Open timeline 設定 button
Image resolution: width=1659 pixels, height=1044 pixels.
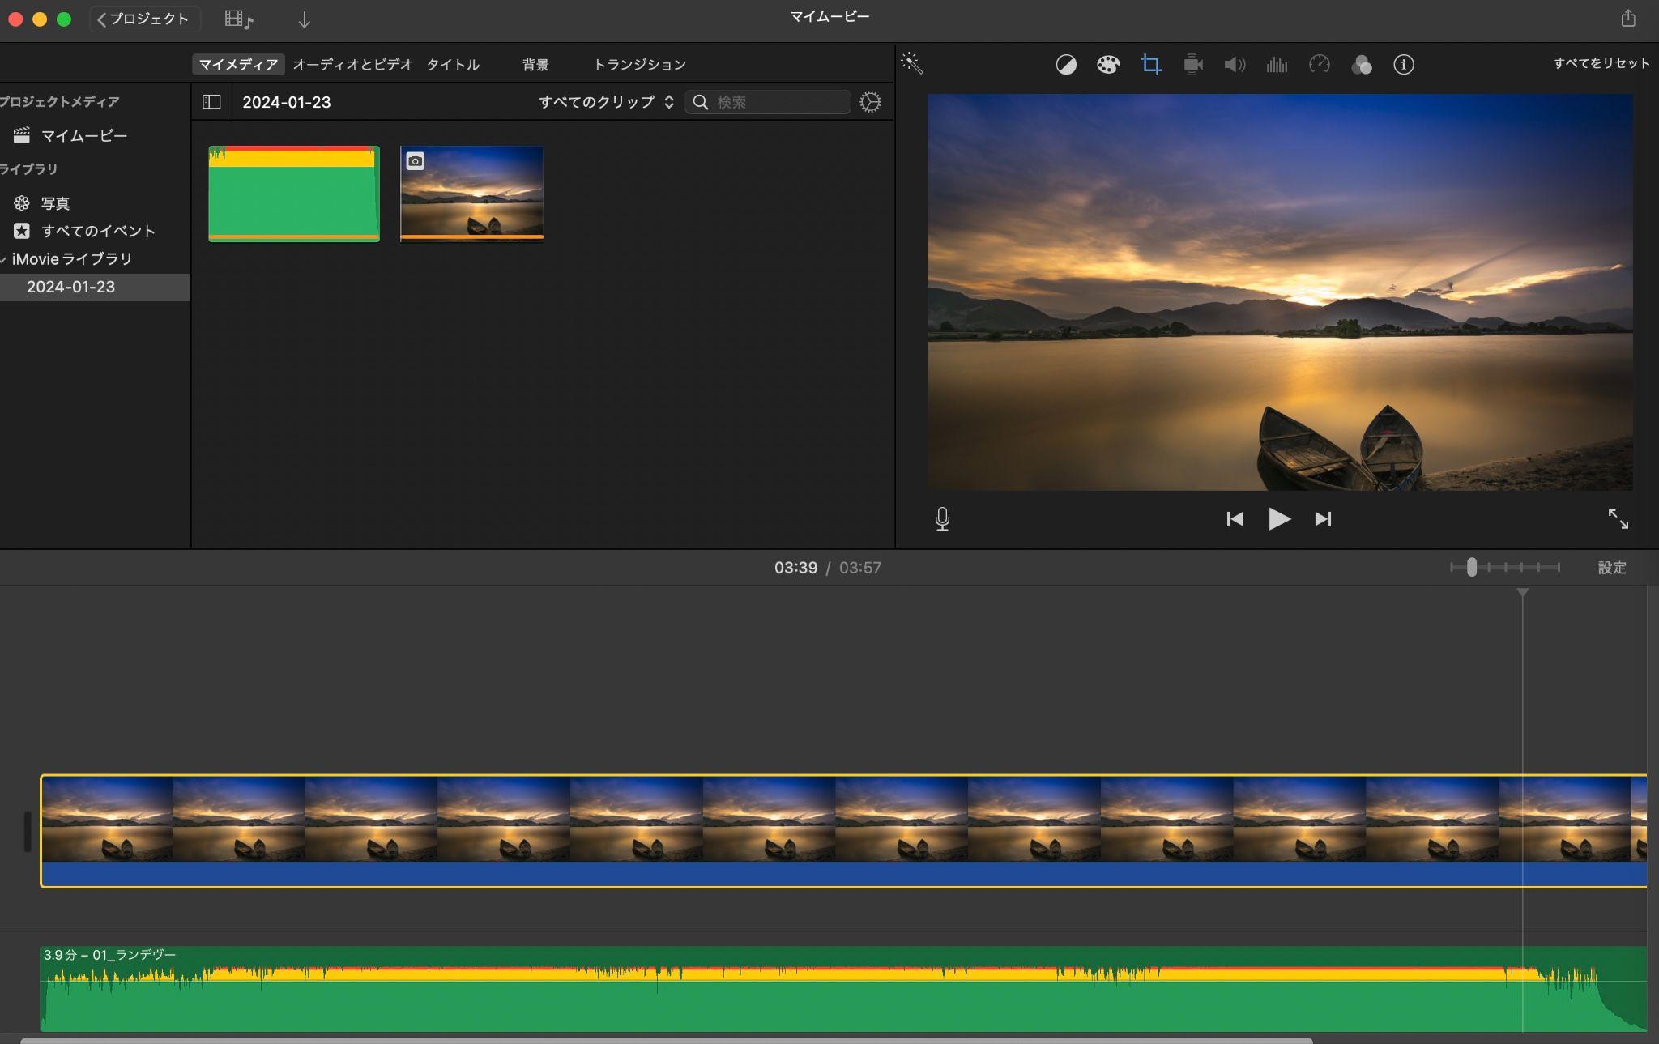(x=1612, y=568)
